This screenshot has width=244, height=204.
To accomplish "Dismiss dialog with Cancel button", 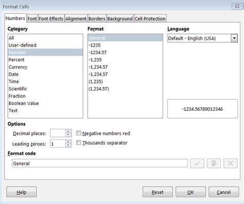I will (223, 192).
